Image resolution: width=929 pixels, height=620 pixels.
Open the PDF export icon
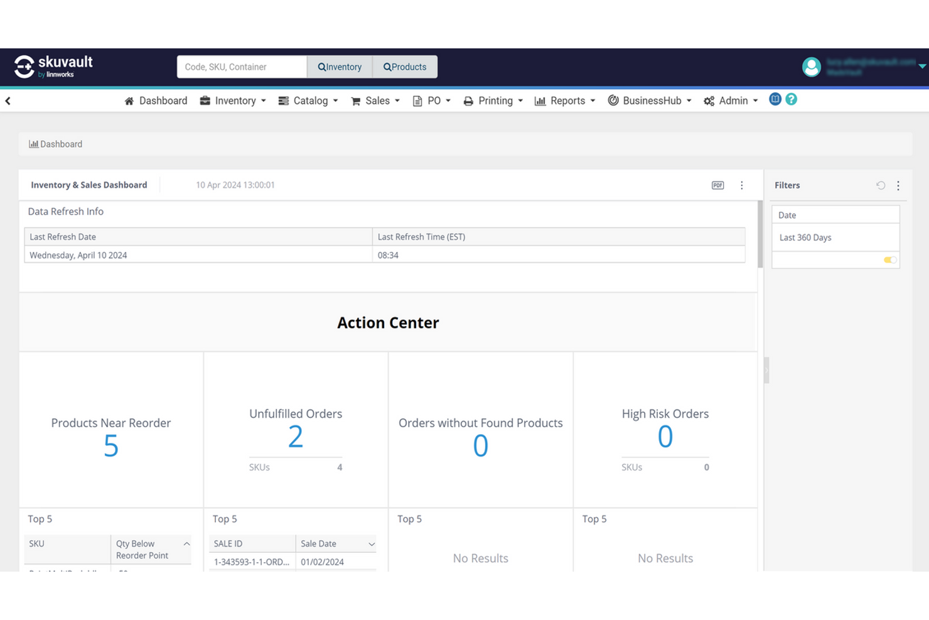click(x=717, y=185)
